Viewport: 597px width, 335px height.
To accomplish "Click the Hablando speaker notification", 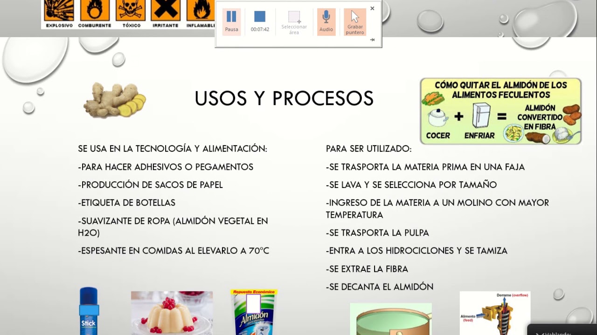I will tap(562, 330).
